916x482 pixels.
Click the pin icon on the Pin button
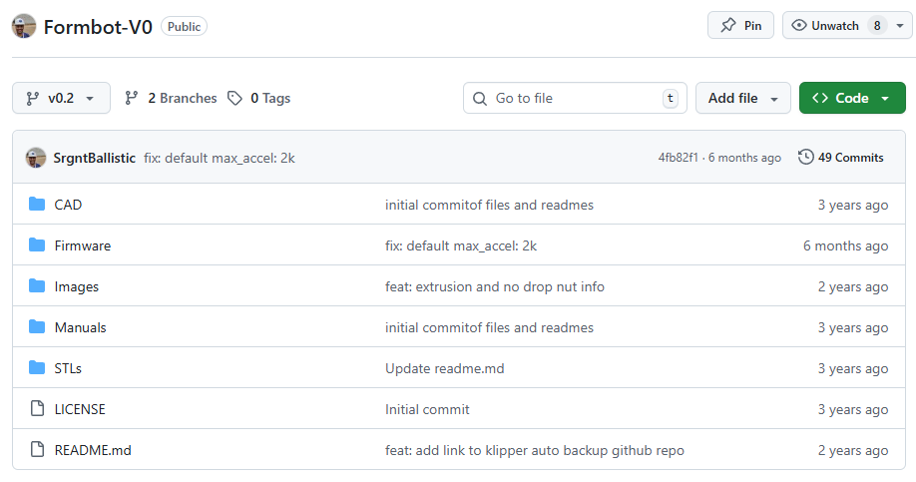728,25
